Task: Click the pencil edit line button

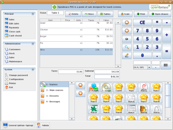Action: coord(127,55)
